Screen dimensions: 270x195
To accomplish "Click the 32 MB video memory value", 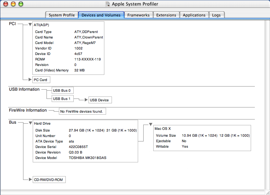I will coord(79,70).
